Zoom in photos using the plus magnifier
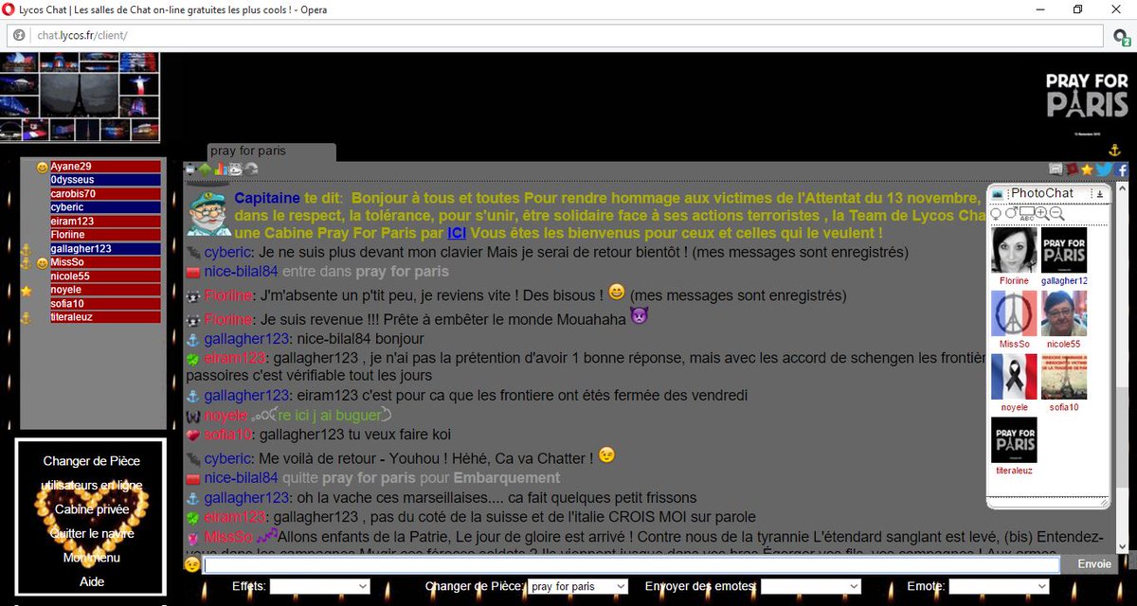This screenshot has width=1137, height=606. tap(1038, 214)
